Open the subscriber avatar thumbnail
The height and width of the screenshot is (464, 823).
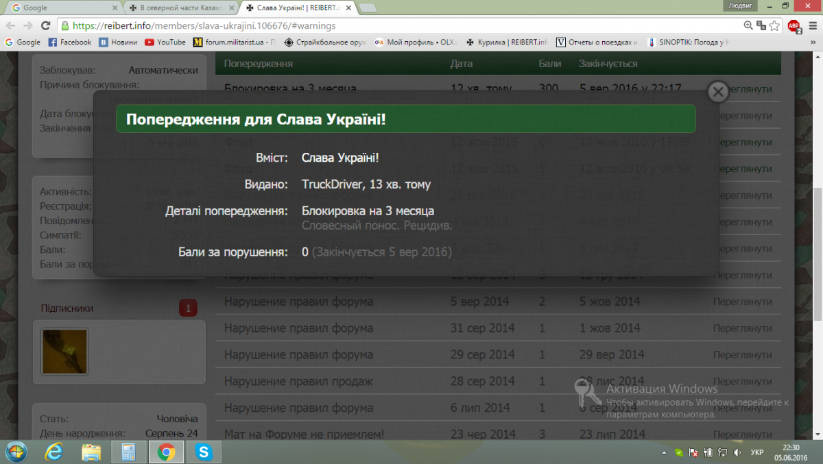point(64,352)
